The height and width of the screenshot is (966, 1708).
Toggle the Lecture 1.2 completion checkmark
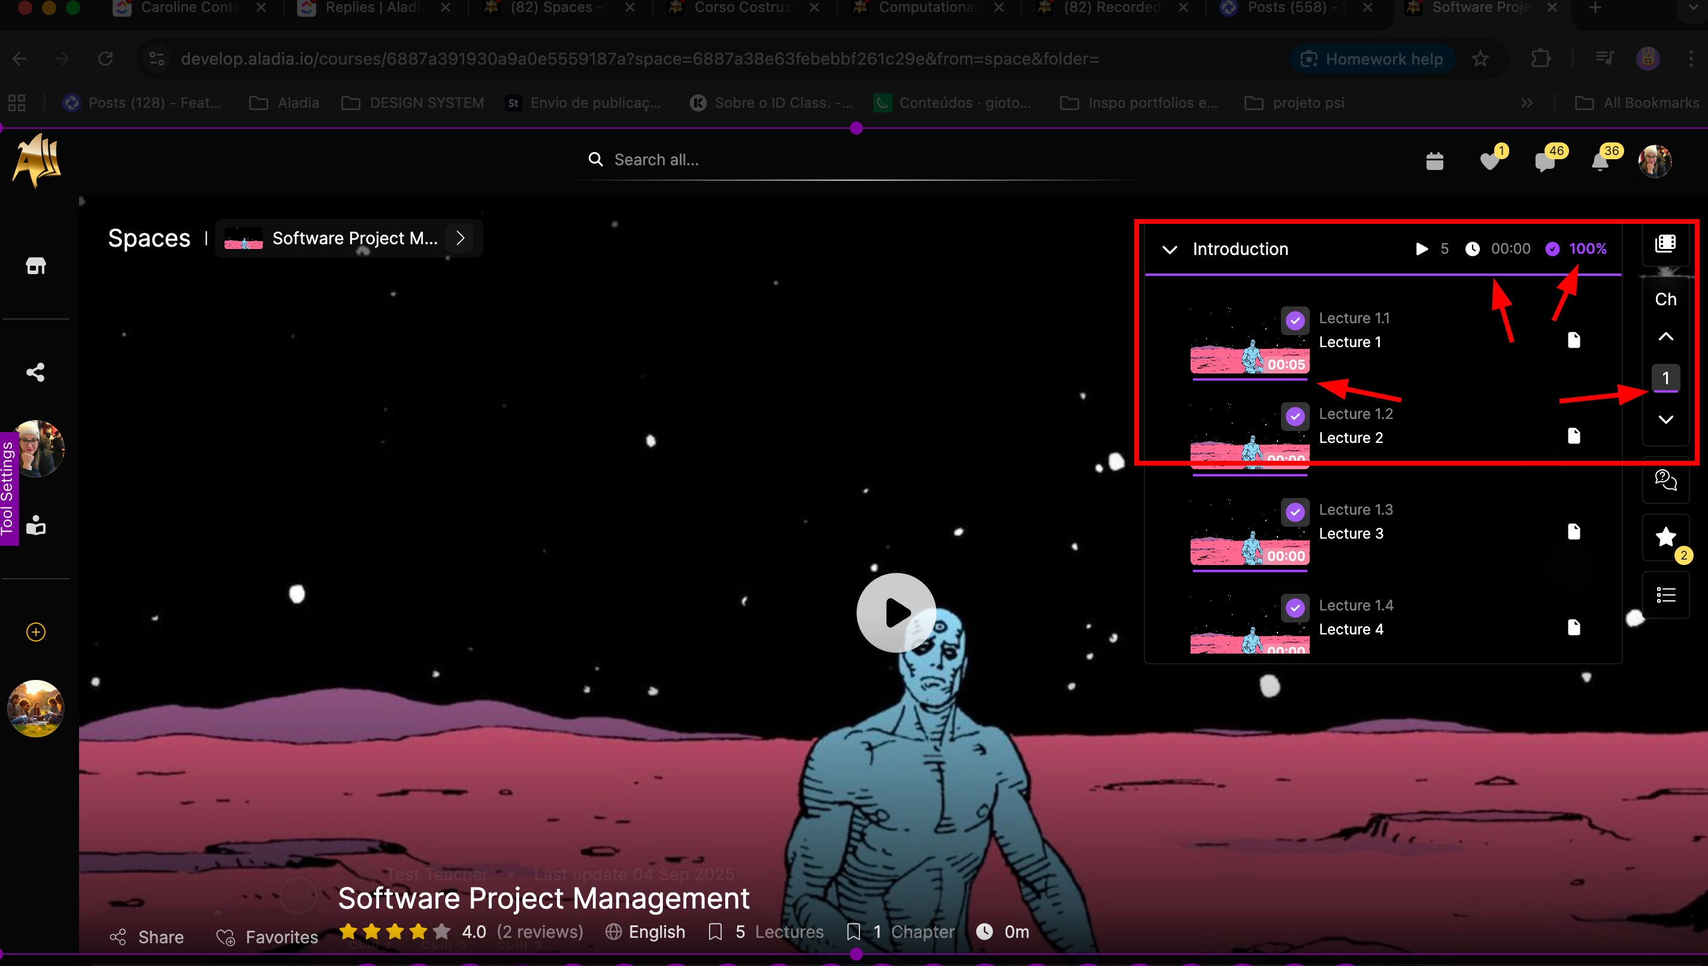click(x=1295, y=416)
